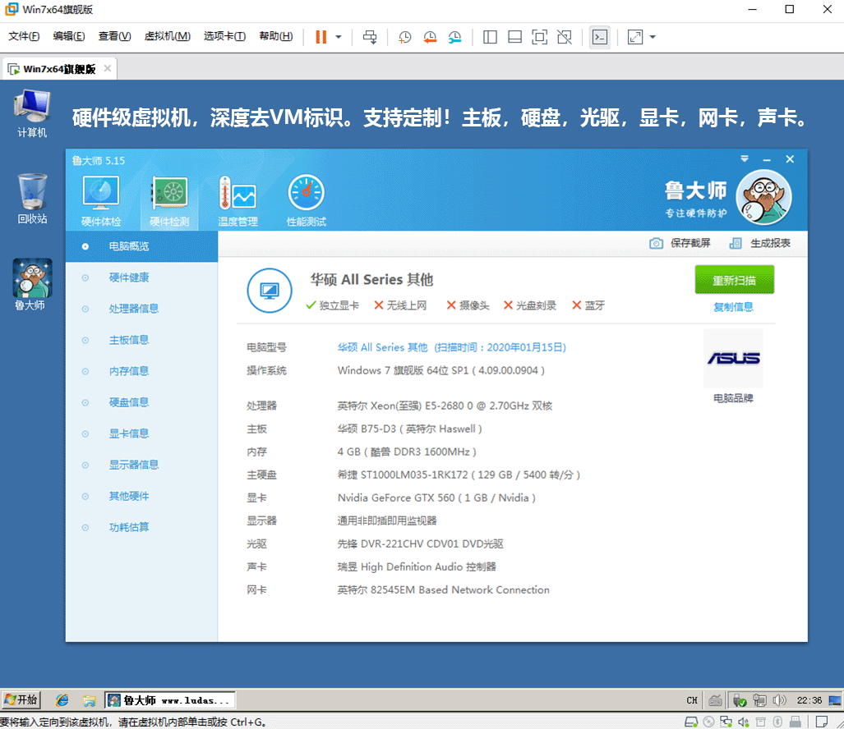
Task: Click the stretch guest display icon
Action: point(635,37)
